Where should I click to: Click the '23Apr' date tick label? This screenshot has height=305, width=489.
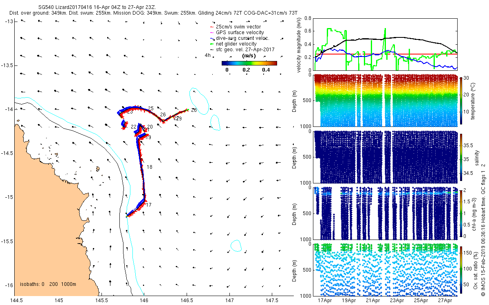point(397,301)
